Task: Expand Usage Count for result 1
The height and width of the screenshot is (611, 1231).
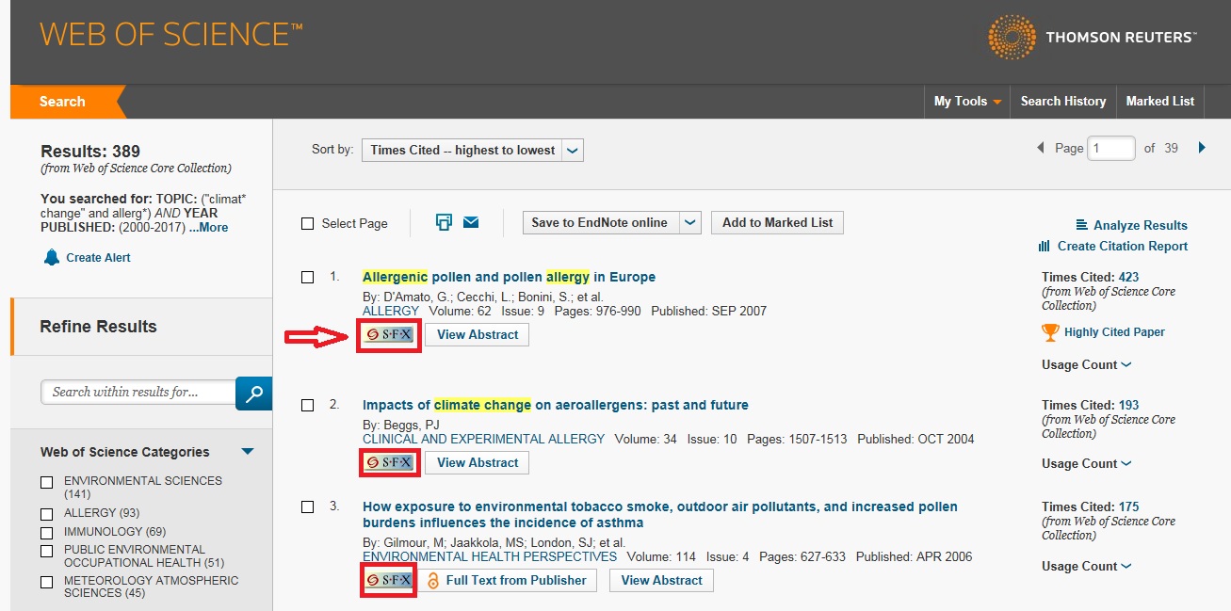Action: 1087,364
